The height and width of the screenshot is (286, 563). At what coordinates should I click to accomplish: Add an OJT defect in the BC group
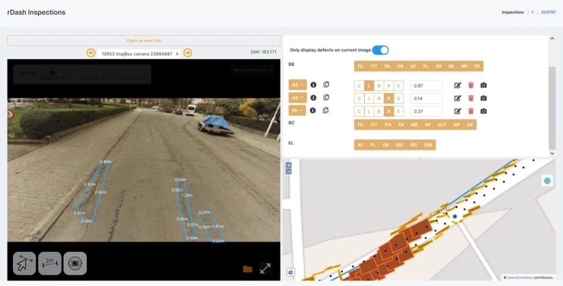point(442,125)
